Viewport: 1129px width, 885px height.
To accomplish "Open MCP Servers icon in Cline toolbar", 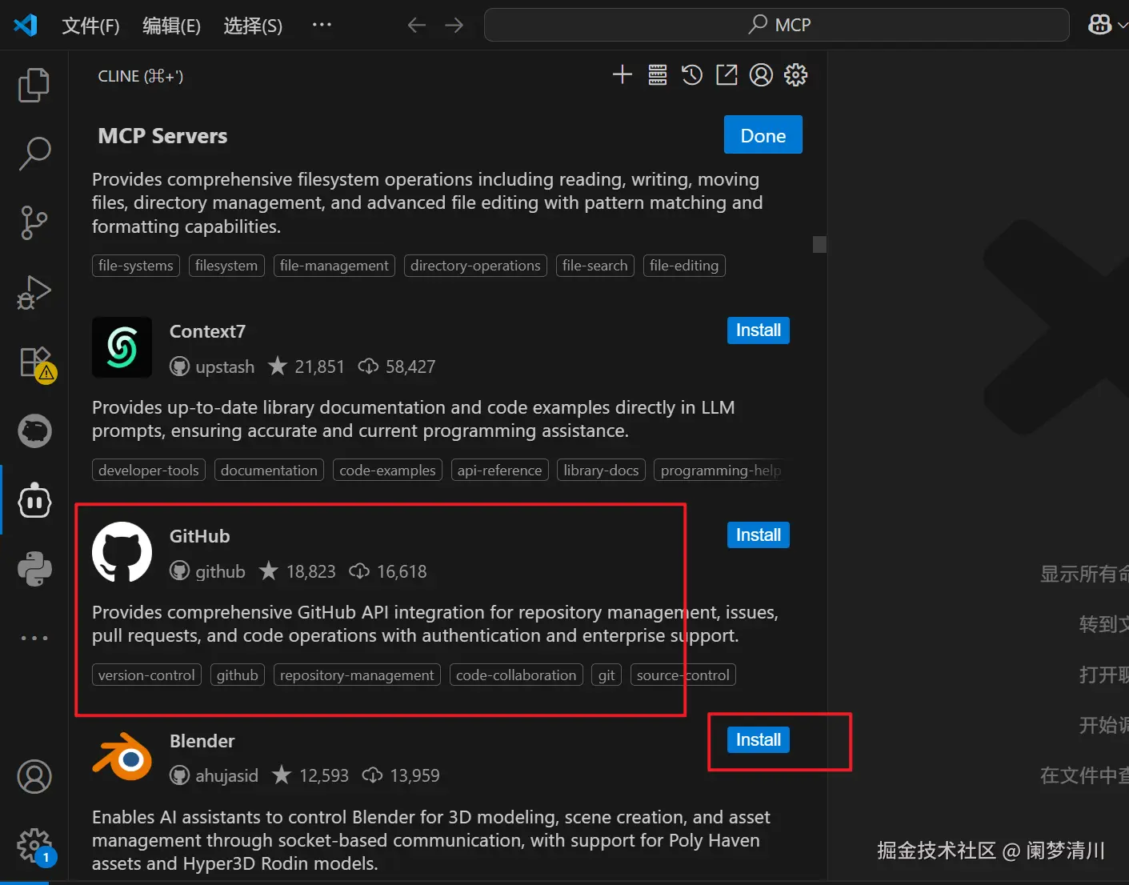I will tap(657, 75).
